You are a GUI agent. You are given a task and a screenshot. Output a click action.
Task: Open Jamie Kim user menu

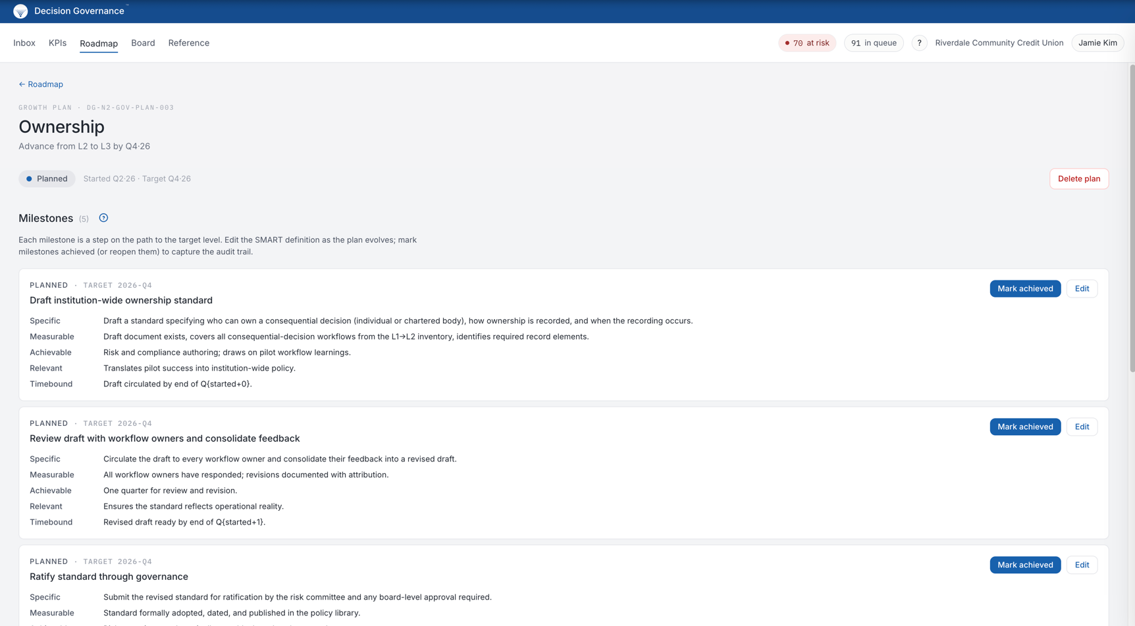(1097, 43)
